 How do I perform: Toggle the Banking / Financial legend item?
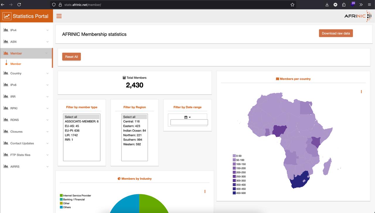(x=74, y=200)
